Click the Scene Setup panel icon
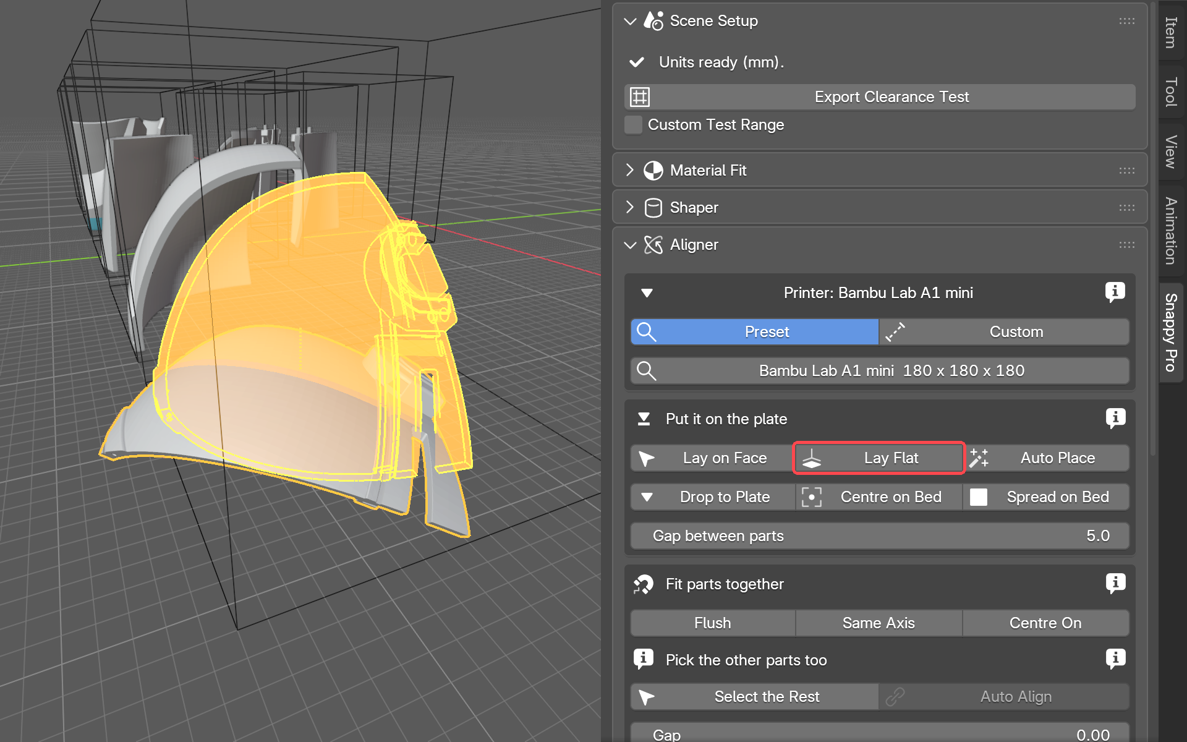 click(x=653, y=21)
